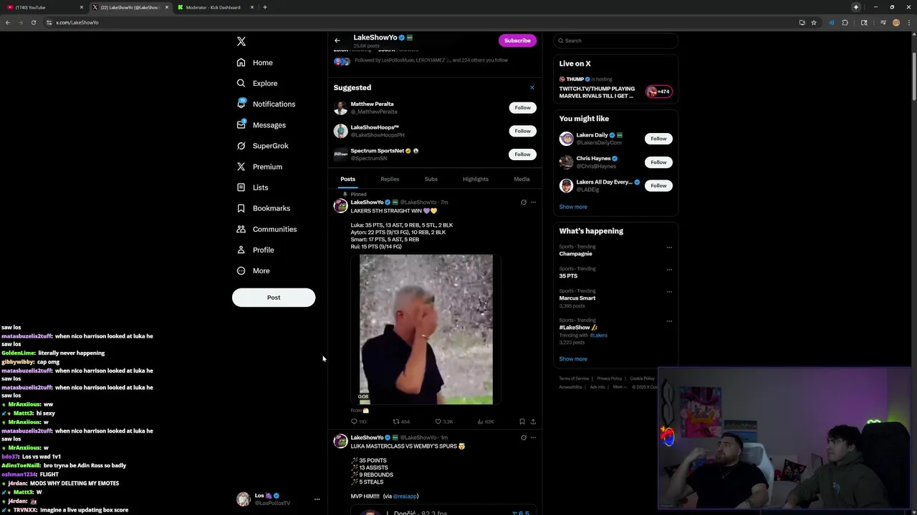
Task: Click the Profile icon in the sidebar
Action: (x=241, y=250)
